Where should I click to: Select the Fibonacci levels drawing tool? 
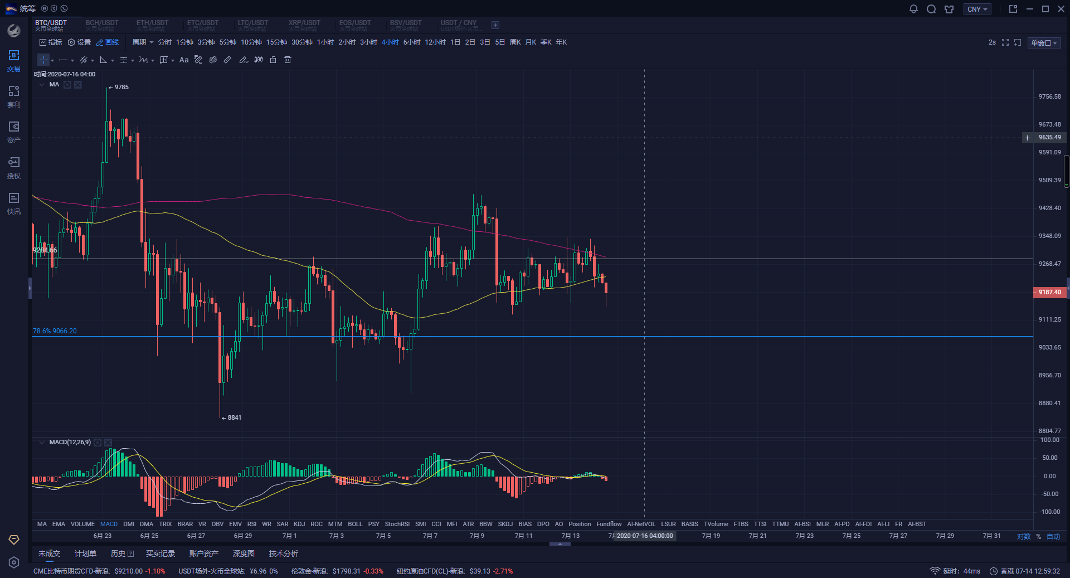pos(124,60)
